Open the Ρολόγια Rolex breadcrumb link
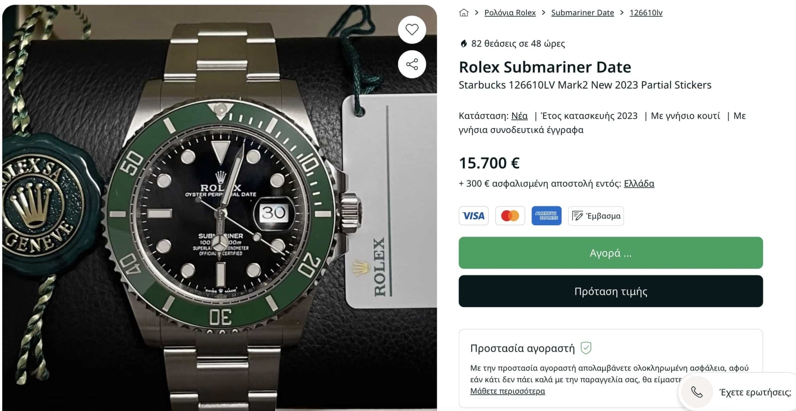Image resolution: width=796 pixels, height=411 pixels. click(510, 12)
